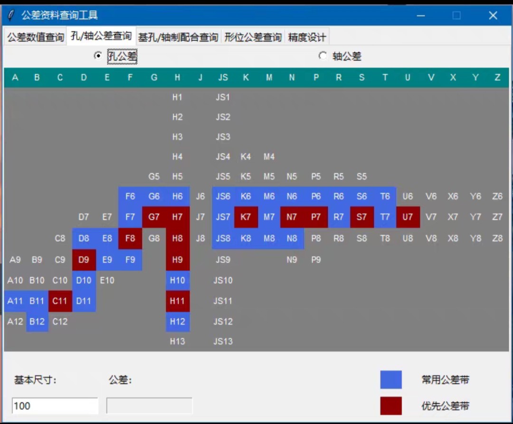Click the 基本尺寸 input field containing 100
The image size is (513, 424).
click(x=55, y=406)
